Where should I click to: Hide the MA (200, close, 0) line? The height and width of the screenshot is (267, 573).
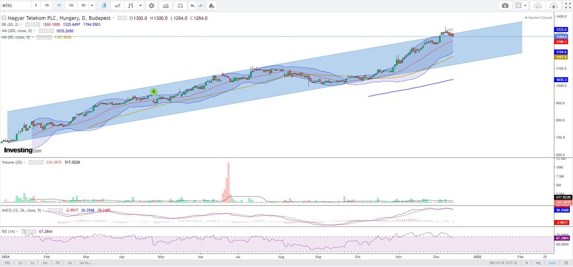(x=41, y=31)
